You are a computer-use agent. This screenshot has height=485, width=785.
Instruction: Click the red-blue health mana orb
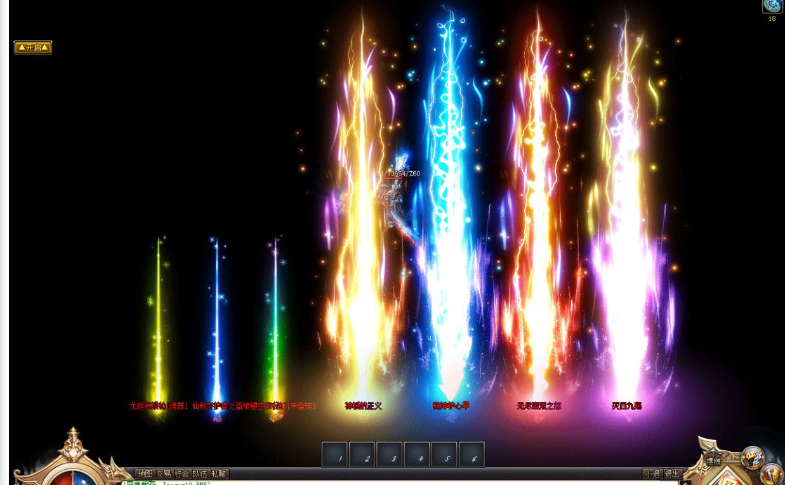pyautogui.click(x=72, y=475)
